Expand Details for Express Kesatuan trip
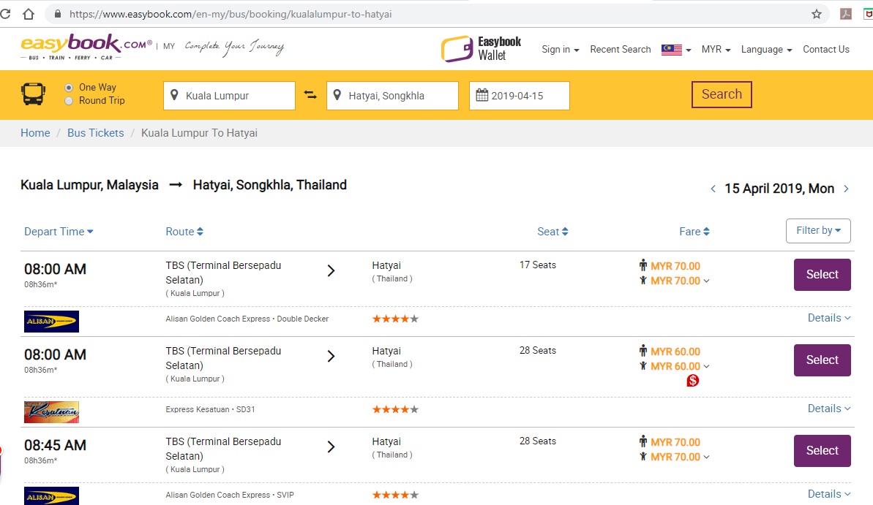This screenshot has width=873, height=505. pyautogui.click(x=829, y=409)
